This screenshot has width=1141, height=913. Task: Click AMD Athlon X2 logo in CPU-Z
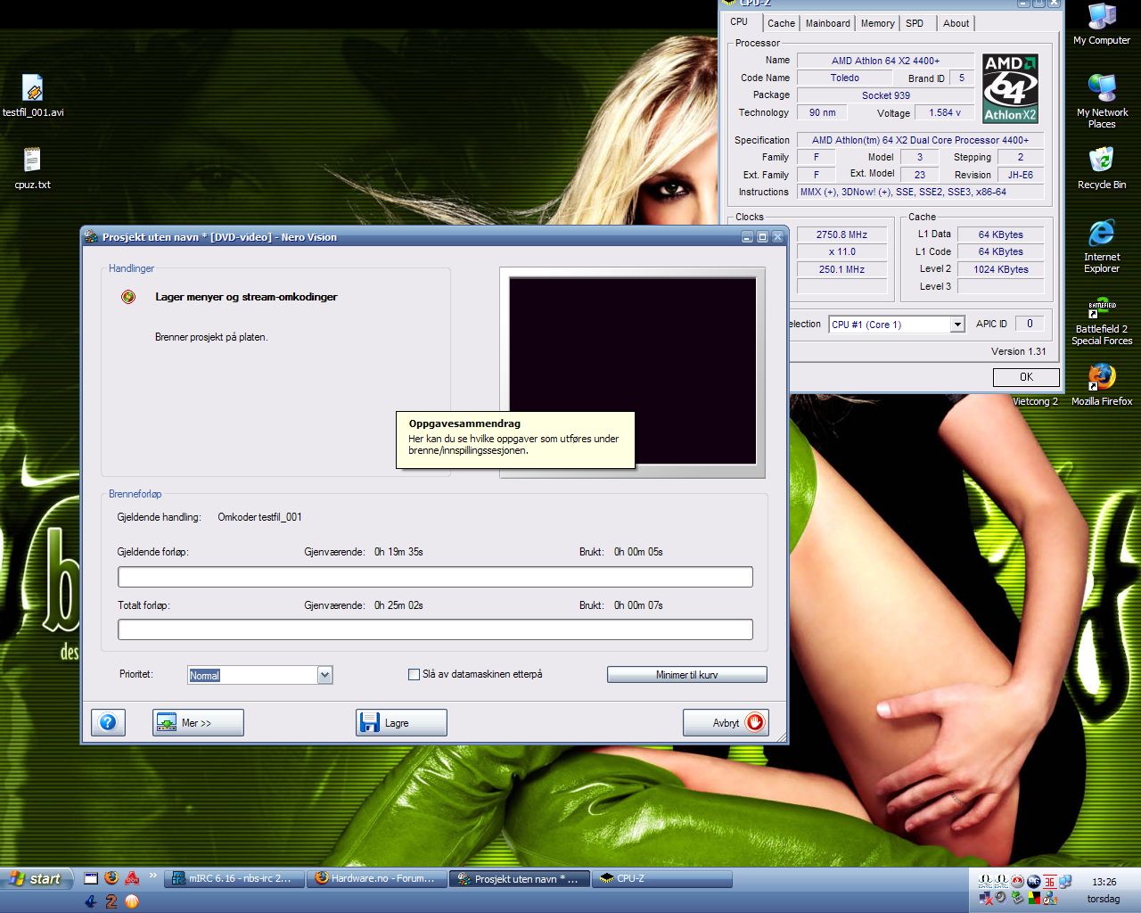[x=1010, y=88]
